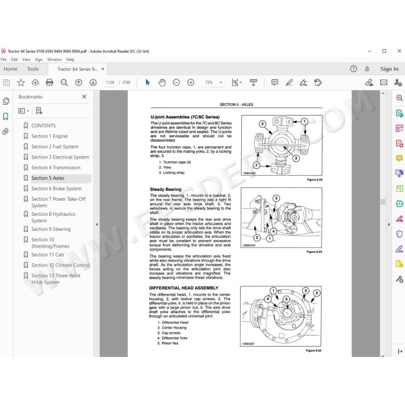Image resolution: width=405 pixels, height=405 pixels.
Task: Open the Find text magnifier
Action: (x=64, y=83)
